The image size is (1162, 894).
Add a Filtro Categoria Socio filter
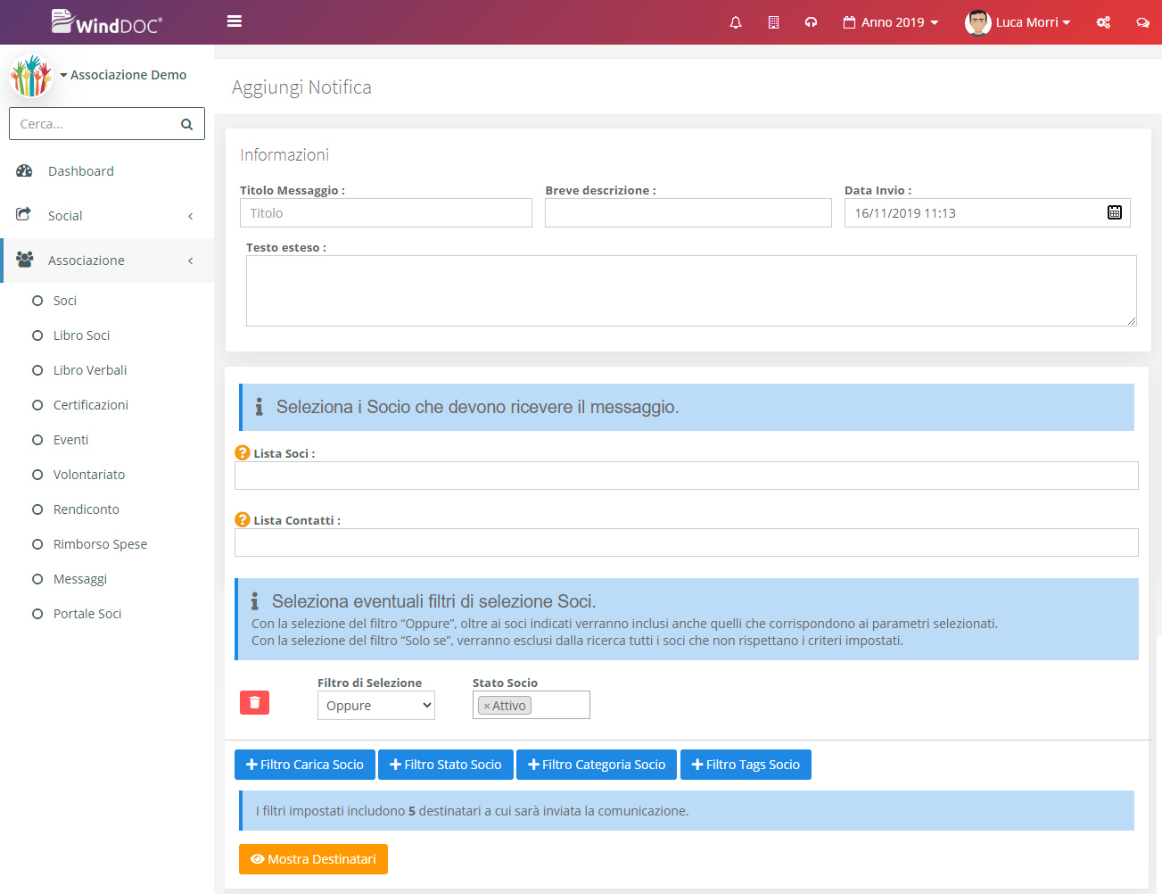[596, 765]
